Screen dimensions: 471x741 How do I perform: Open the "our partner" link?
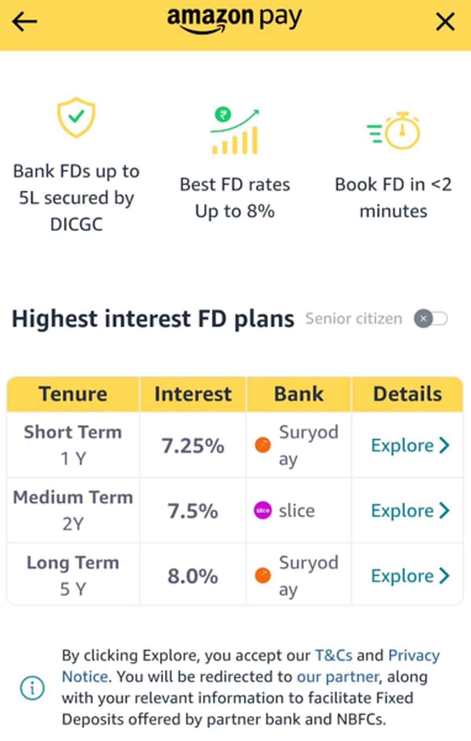tap(338, 677)
